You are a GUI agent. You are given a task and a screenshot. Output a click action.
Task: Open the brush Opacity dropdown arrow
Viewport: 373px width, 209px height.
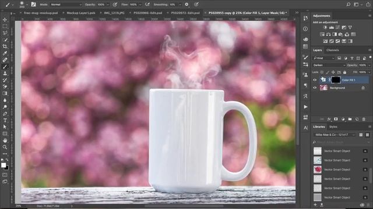[108, 5]
